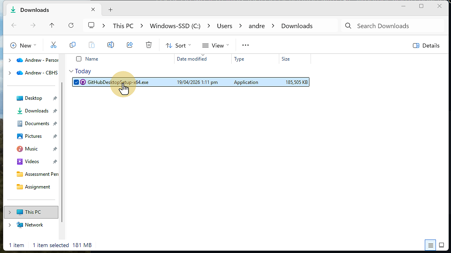The height and width of the screenshot is (253, 451).
Task: Select the Cut icon in the toolbar
Action: click(54, 45)
